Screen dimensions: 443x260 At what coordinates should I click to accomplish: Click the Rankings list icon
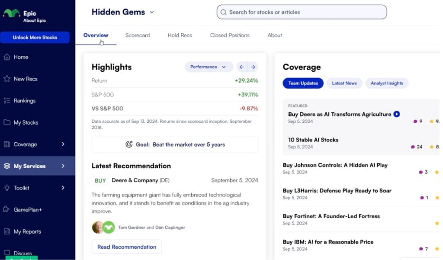click(x=7, y=101)
